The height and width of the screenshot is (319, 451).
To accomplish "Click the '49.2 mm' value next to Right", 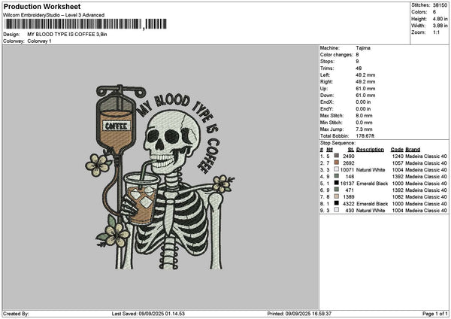I will point(365,82).
